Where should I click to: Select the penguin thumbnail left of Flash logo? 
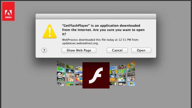[61, 74]
